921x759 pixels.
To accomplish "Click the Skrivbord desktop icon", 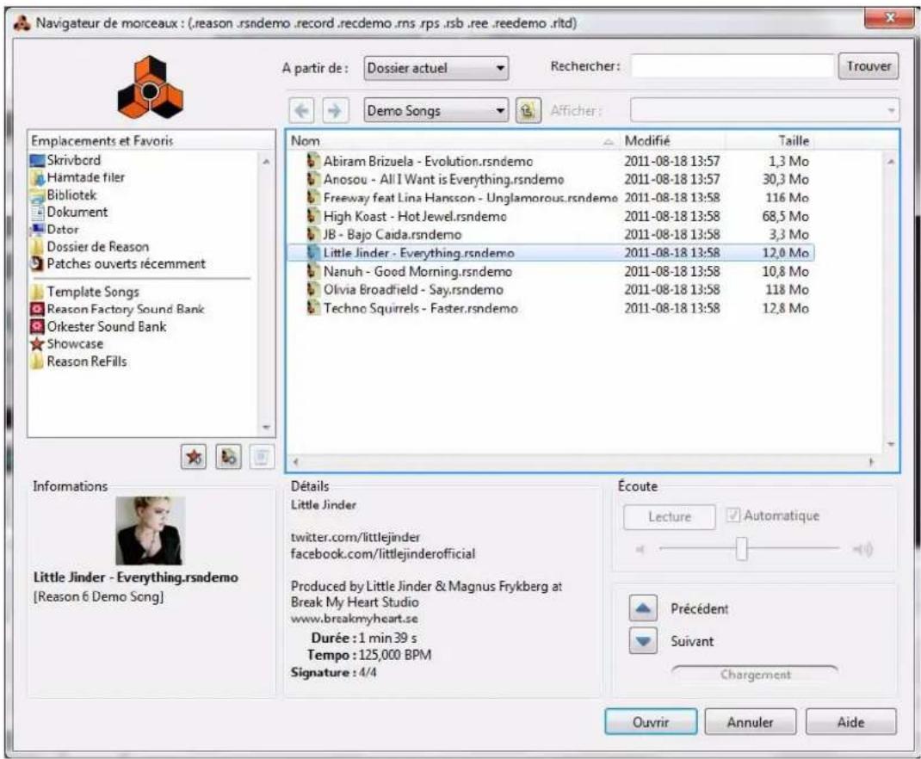I will (38, 160).
